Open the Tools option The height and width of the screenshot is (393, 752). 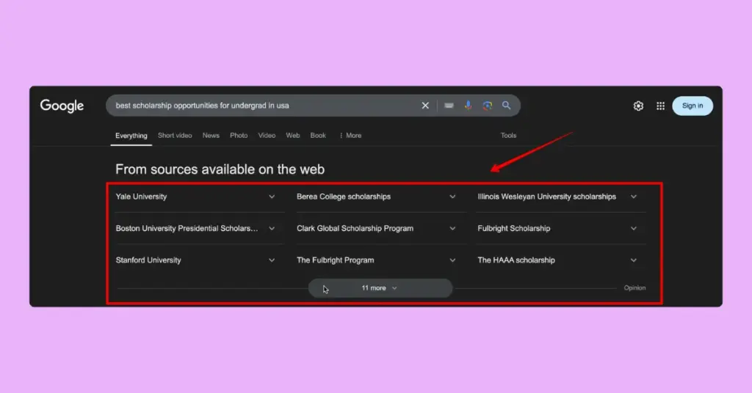click(508, 136)
